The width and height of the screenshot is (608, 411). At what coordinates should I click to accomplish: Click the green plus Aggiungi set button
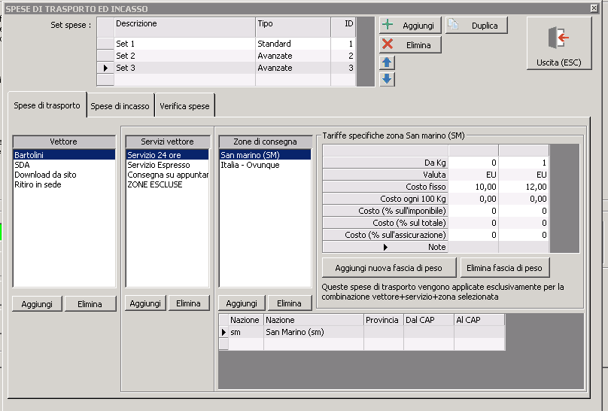[410, 25]
